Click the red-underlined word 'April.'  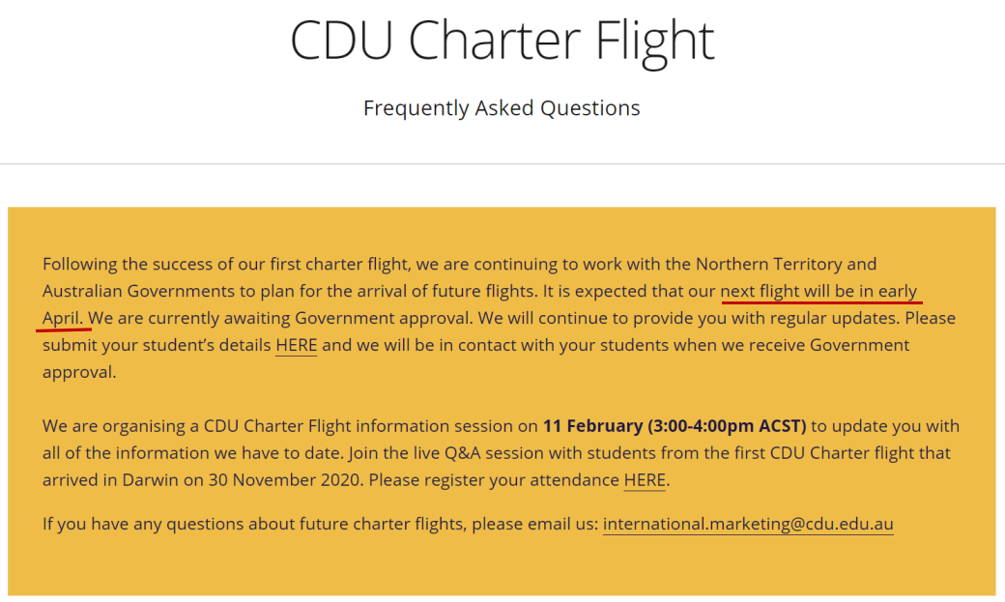point(63,318)
